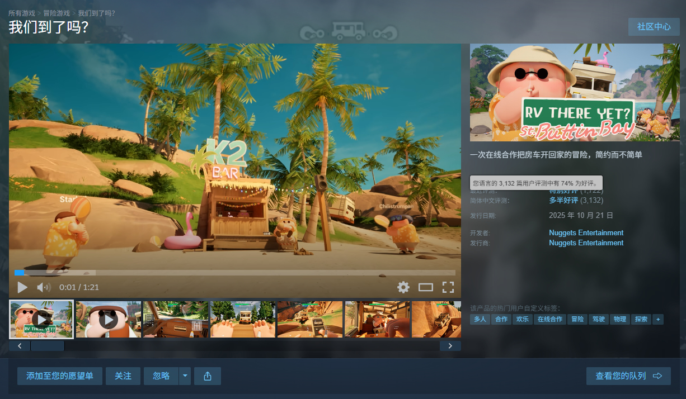This screenshot has width=686, height=399.
Task: Select the 欢乐 tag
Action: [x=523, y=319]
